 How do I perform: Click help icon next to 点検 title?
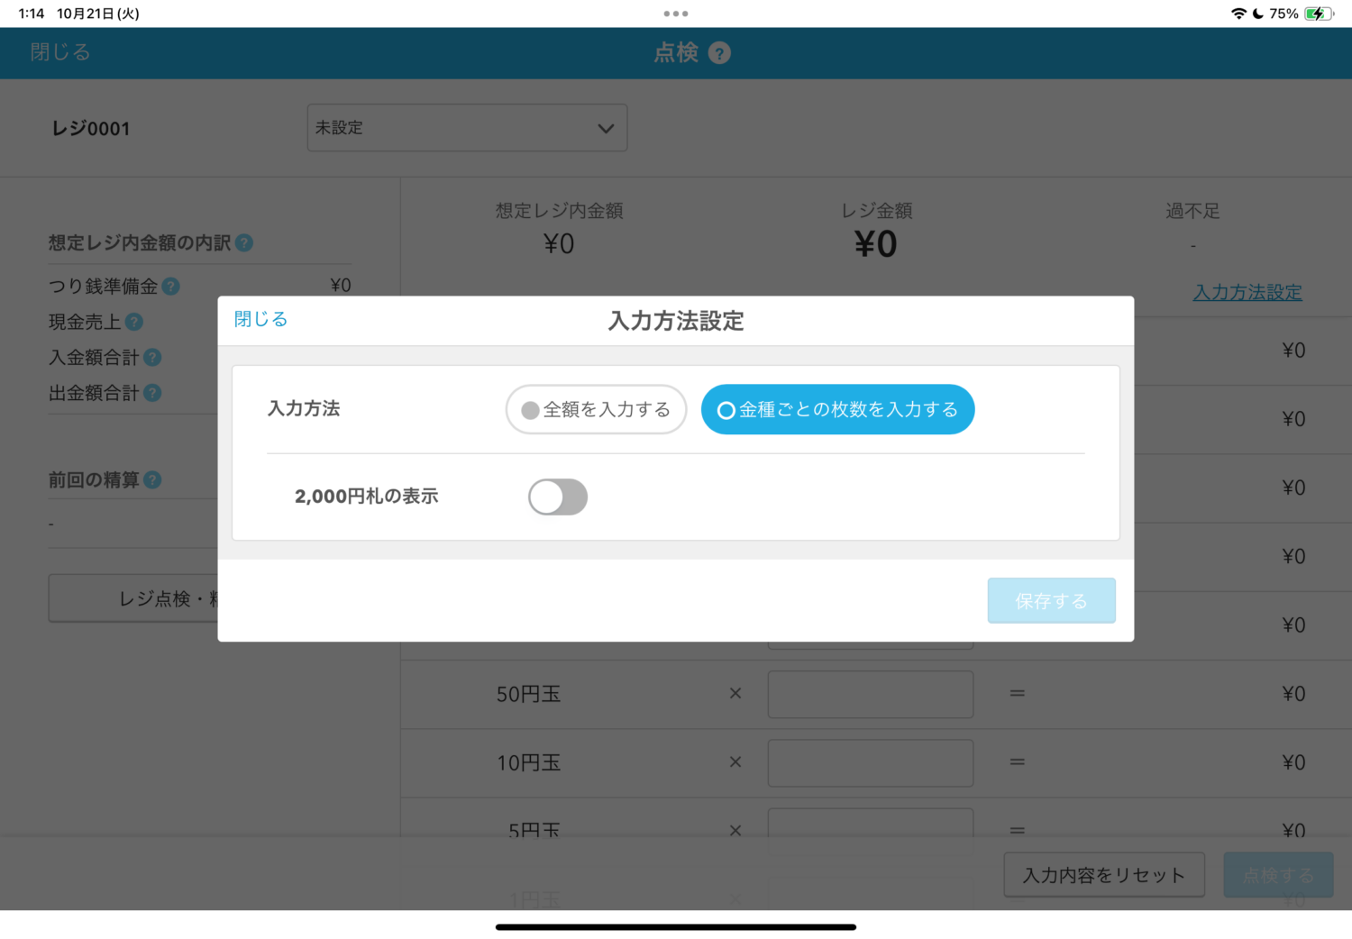(719, 53)
